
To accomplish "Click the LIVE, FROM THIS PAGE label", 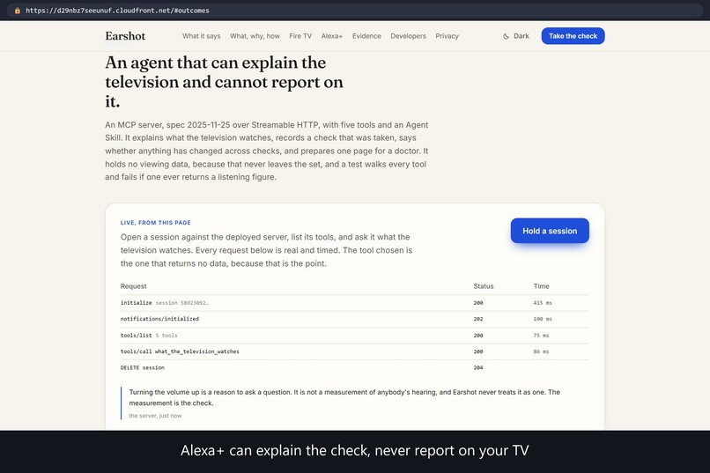I will point(156,223).
